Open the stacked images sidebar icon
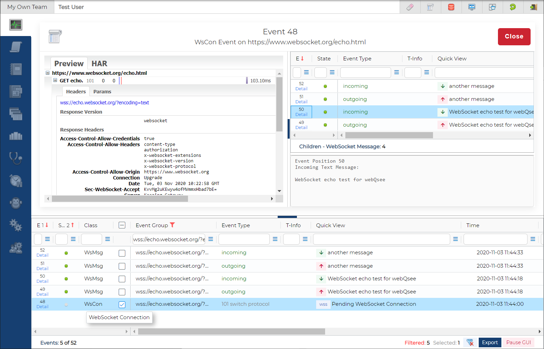Viewport: 544px width, 349px height. coord(16,92)
